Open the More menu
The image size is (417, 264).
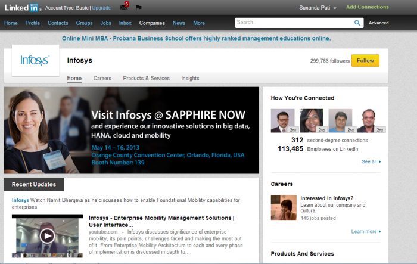click(x=199, y=23)
